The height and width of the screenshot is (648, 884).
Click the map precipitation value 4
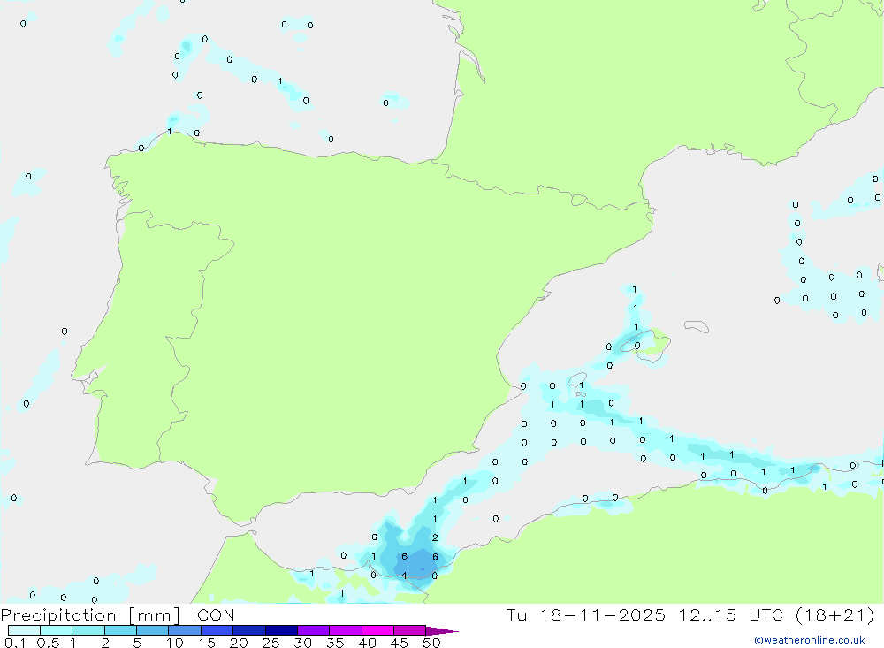pyautogui.click(x=404, y=576)
